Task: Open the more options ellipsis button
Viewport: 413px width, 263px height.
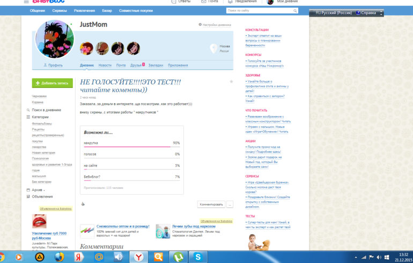Action: click(230, 204)
